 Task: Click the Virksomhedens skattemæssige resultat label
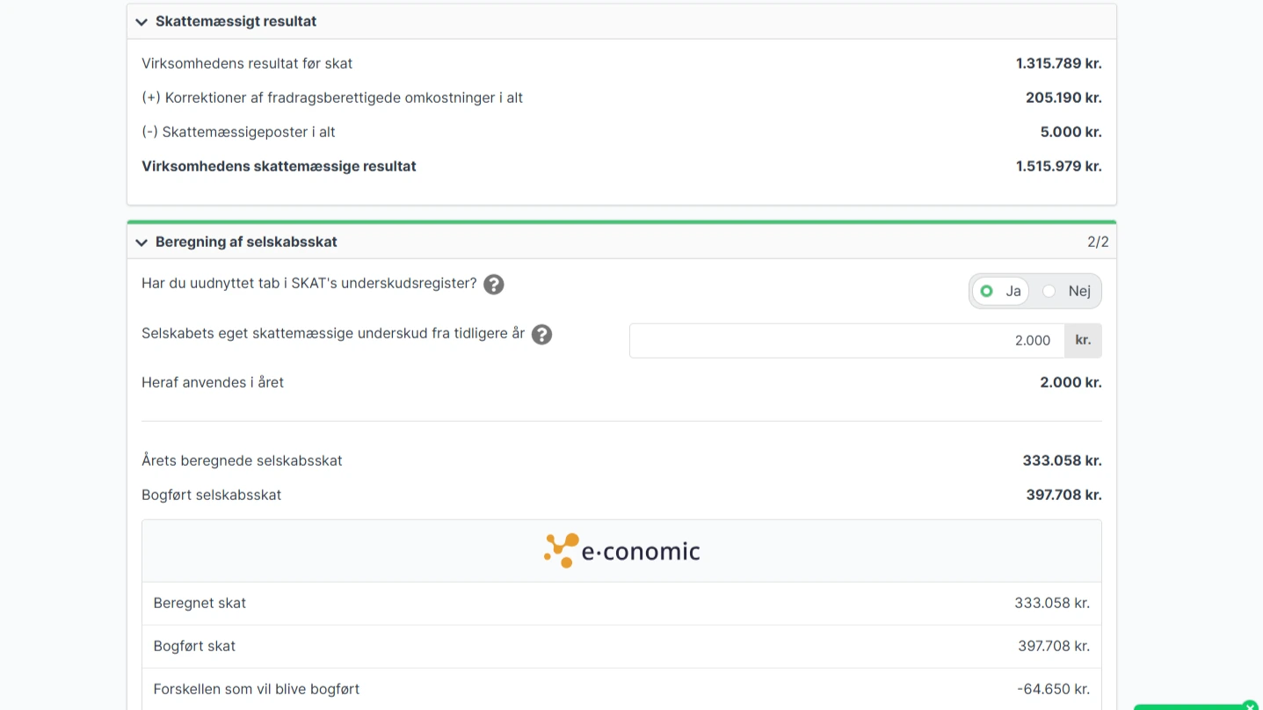point(279,166)
